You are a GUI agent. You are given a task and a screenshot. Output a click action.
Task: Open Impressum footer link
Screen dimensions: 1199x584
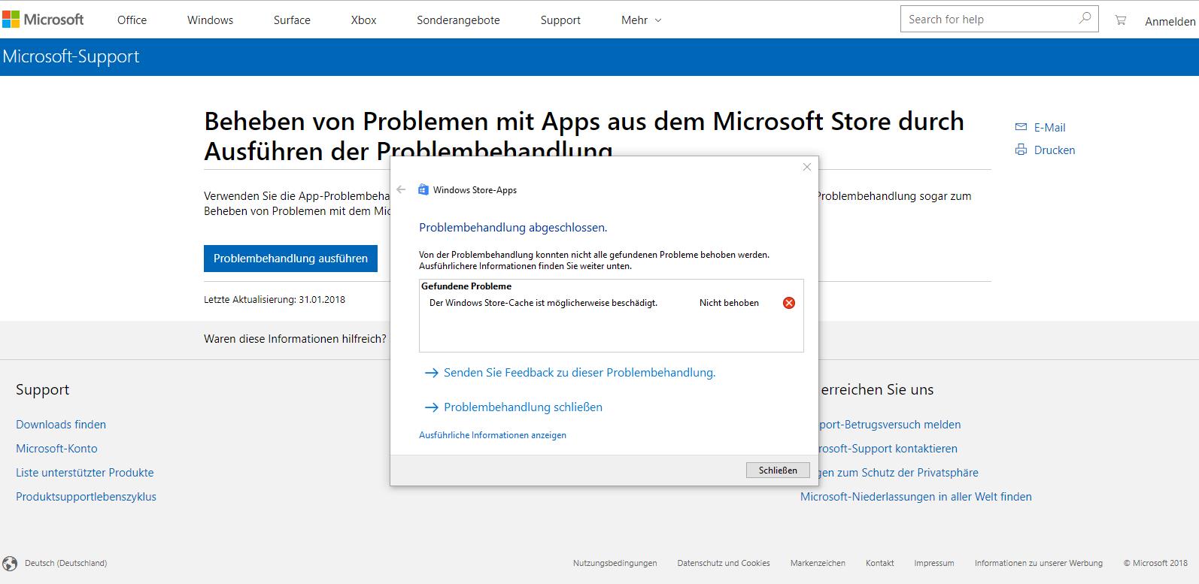click(934, 563)
